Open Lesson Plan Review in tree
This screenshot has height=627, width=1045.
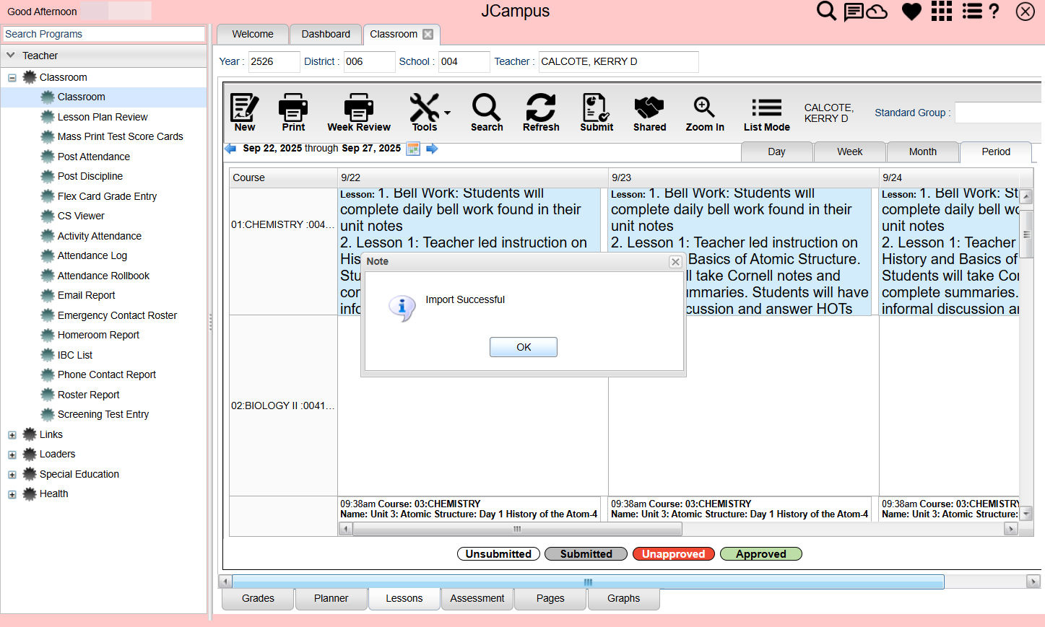pos(103,117)
